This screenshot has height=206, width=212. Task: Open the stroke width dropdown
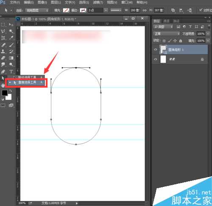106,10
